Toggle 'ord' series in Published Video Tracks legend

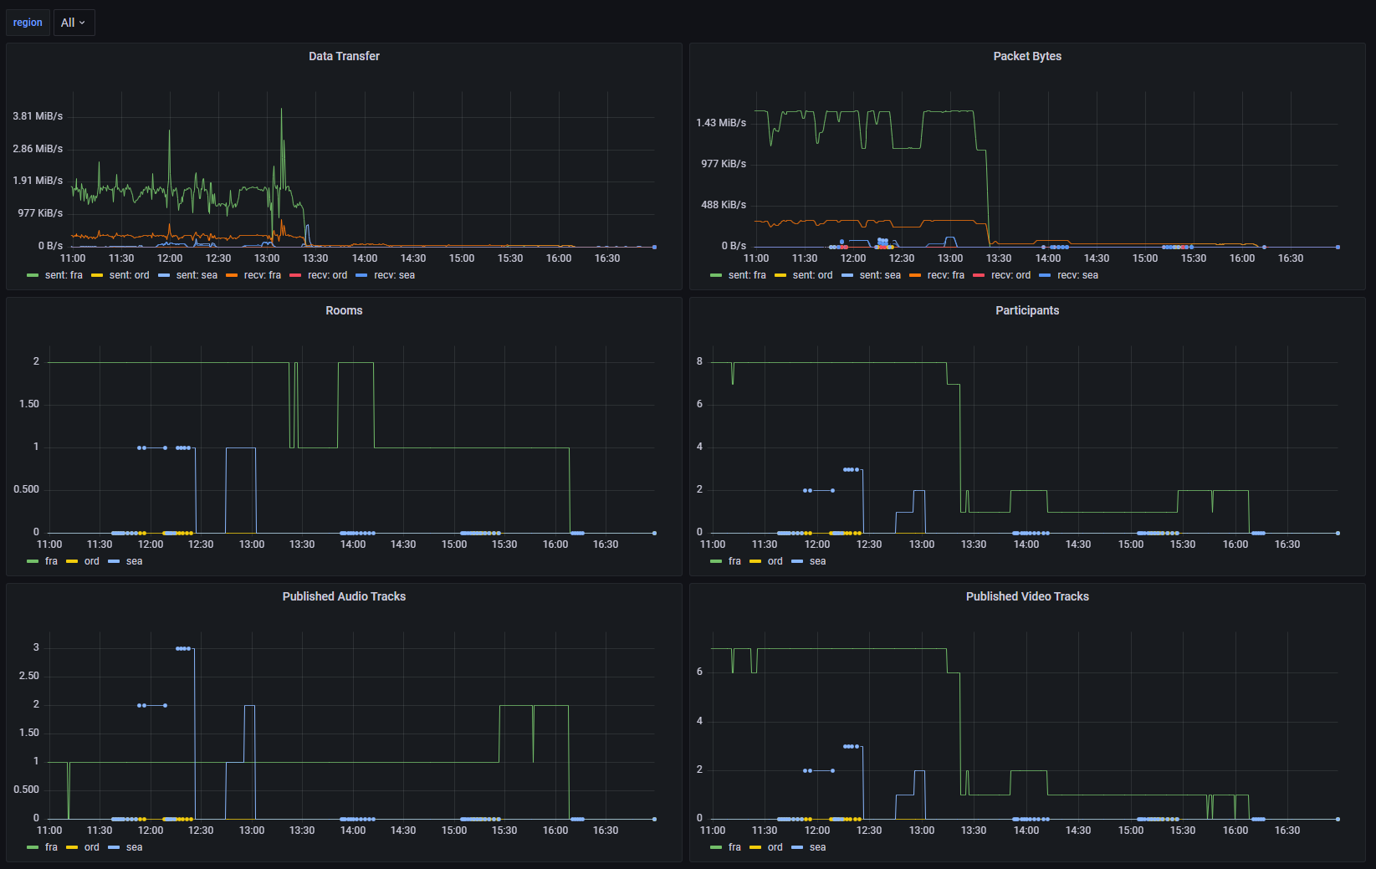[775, 847]
